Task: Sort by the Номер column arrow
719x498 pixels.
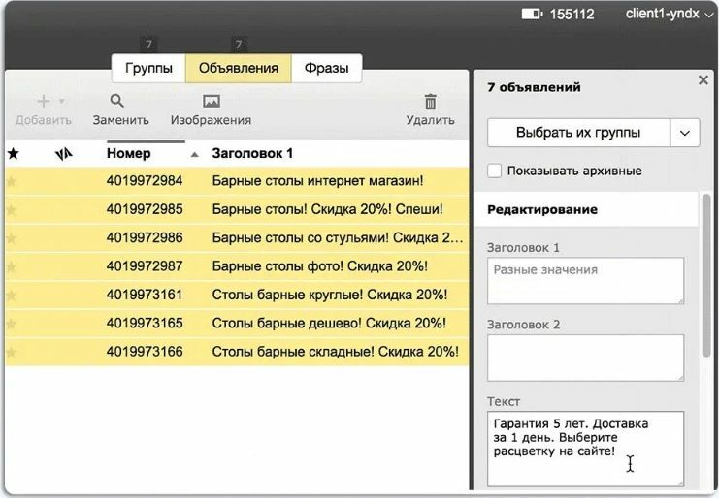Action: click(x=194, y=155)
